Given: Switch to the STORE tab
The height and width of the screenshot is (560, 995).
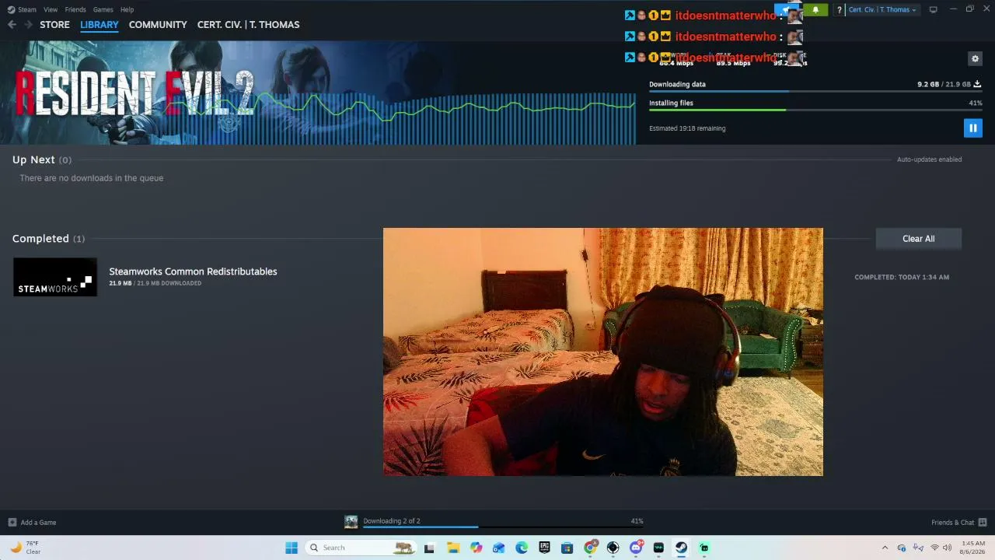Looking at the screenshot, I should [x=54, y=25].
